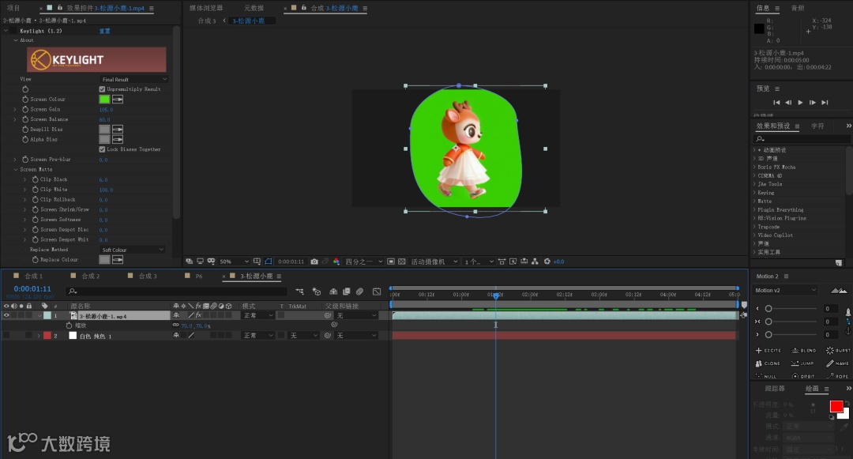Screen dimensions: 853x459
Task: Click the Alpha Bias eyedropper icon
Action: pyautogui.click(x=118, y=139)
